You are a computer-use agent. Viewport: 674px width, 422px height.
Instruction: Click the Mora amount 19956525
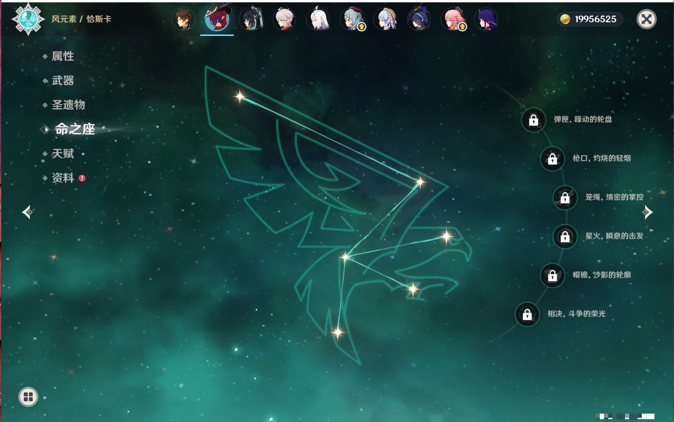(596, 19)
